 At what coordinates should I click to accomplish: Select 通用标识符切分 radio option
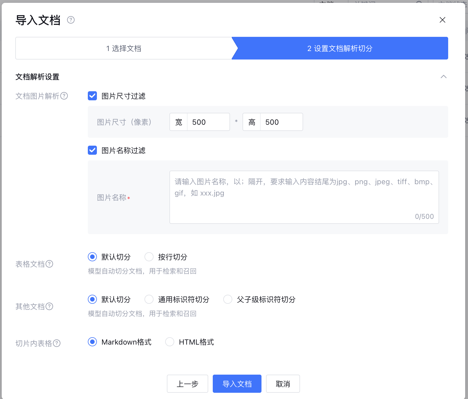(149, 299)
